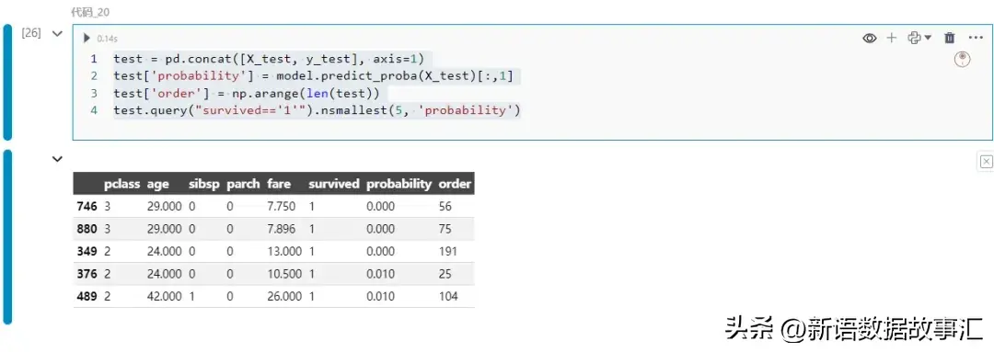The width and height of the screenshot is (994, 352).
Task: Collapse the output area with its chevron
Action: (x=57, y=159)
